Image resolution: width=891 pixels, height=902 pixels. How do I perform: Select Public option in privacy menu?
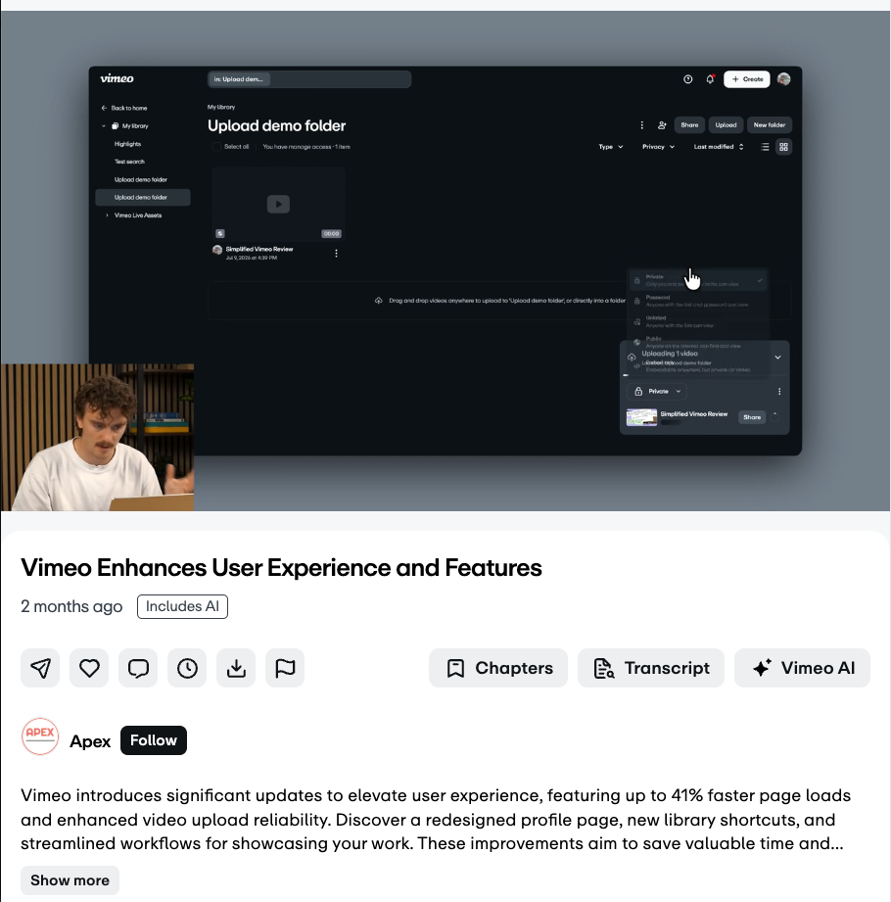pos(698,342)
